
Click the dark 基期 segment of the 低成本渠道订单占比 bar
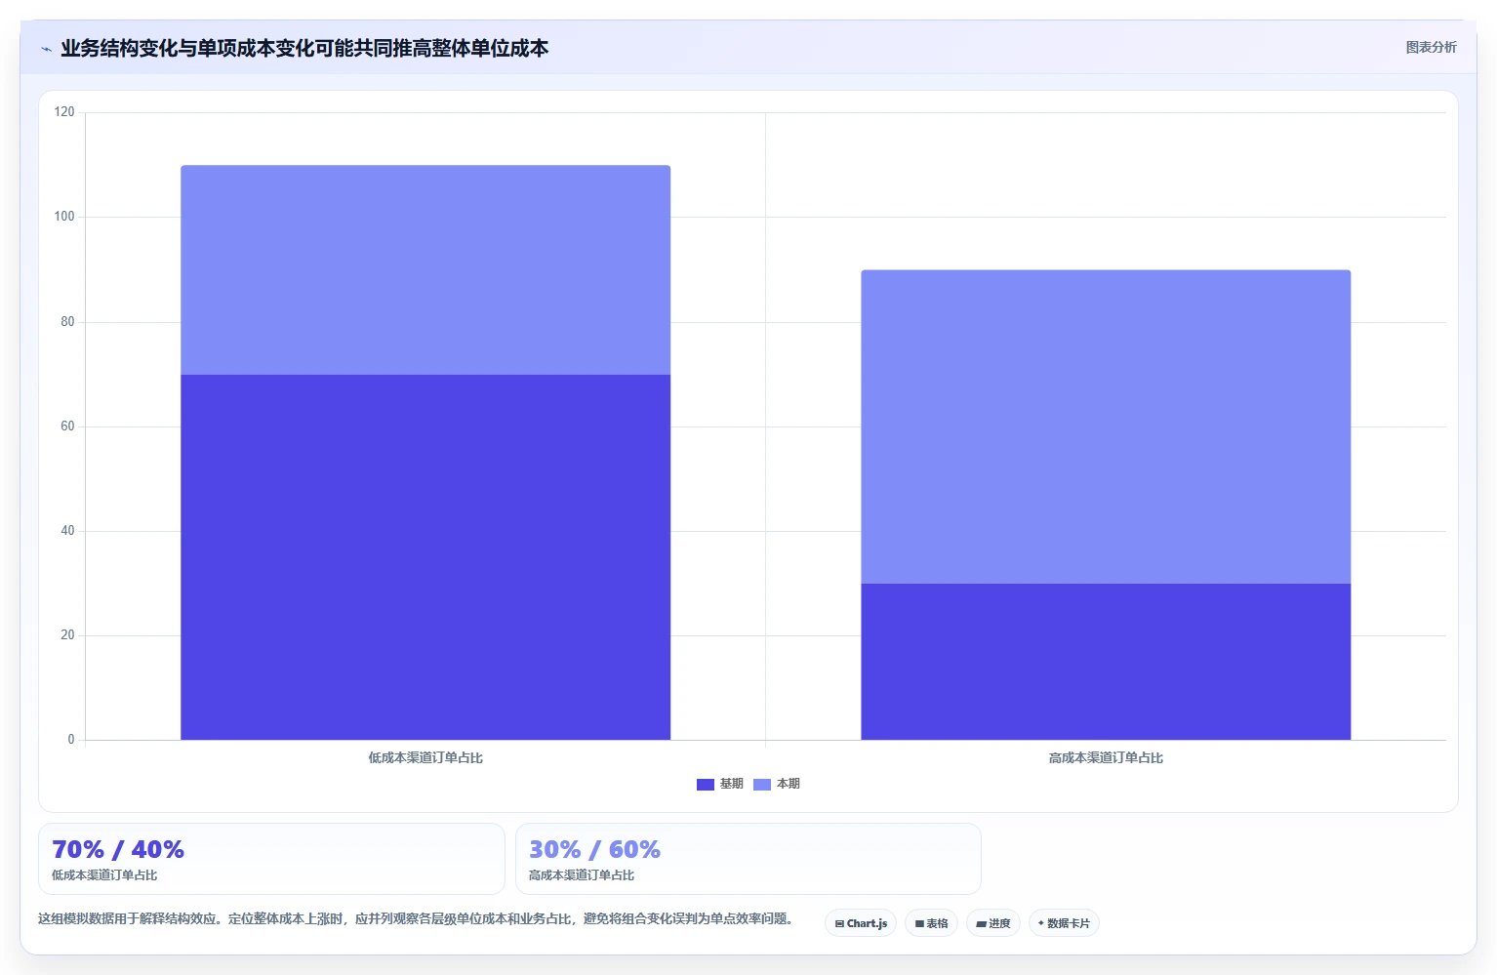425,557
